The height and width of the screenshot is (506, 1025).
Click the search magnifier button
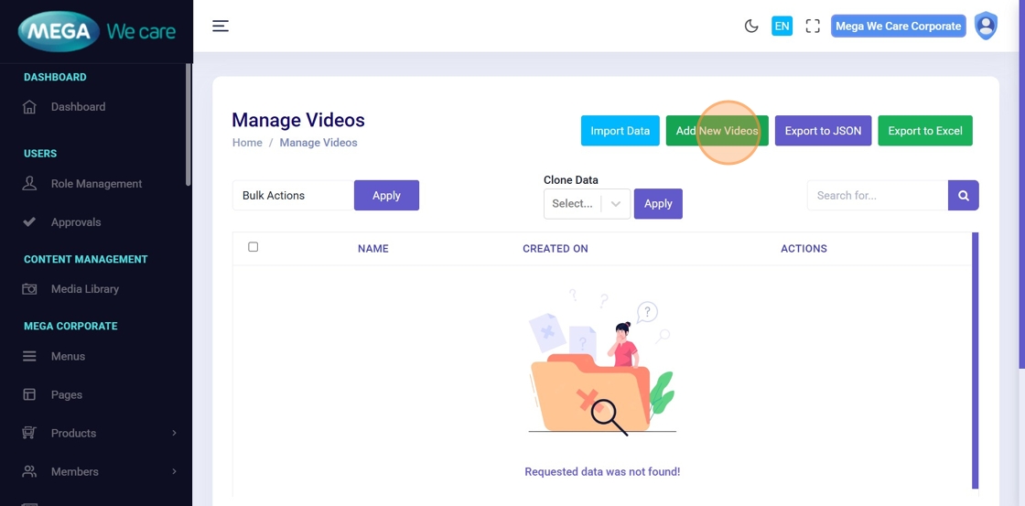pyautogui.click(x=964, y=195)
